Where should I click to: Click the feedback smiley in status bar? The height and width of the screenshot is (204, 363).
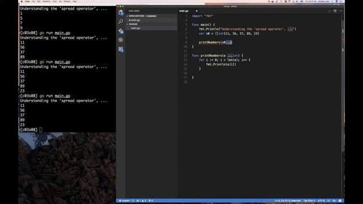click(340, 201)
